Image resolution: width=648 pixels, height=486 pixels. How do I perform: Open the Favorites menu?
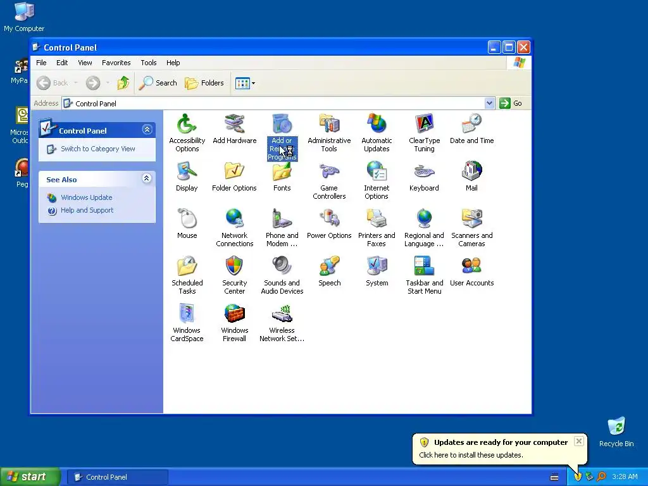[x=116, y=63]
